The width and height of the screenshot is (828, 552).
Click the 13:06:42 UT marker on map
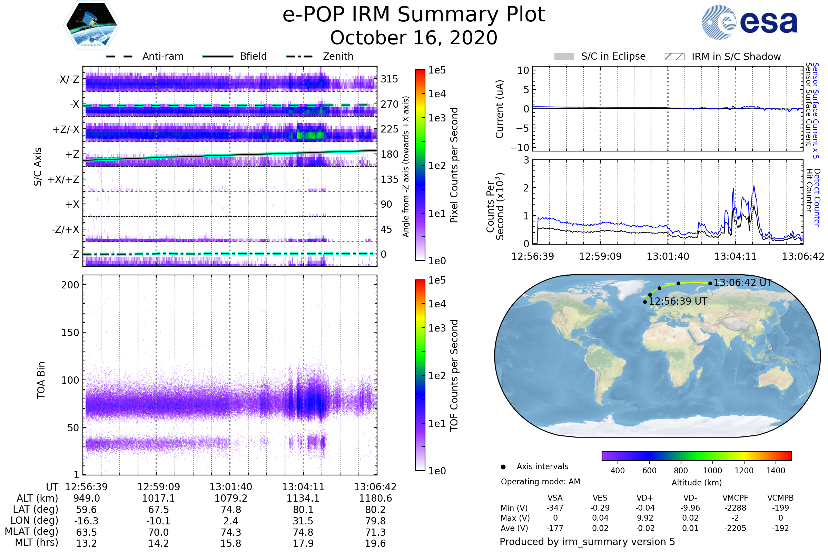[x=710, y=283]
